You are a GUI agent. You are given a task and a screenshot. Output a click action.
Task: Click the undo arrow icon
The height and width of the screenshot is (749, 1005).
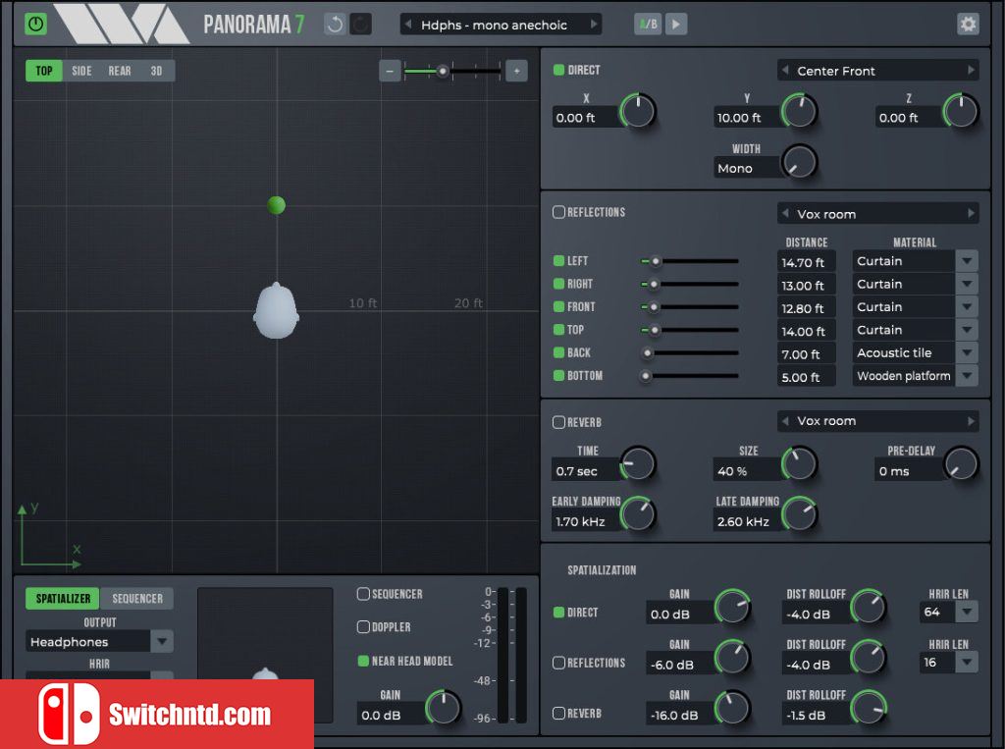coord(335,25)
